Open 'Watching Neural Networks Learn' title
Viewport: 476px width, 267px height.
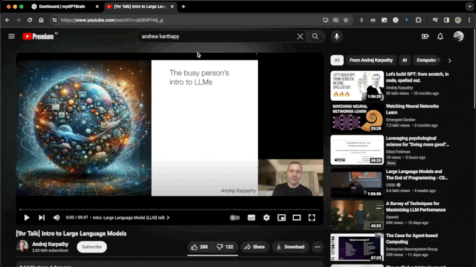[412, 109]
